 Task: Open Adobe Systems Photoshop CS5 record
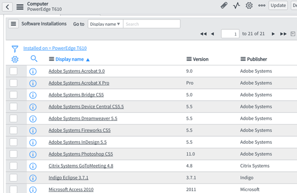tap(81, 154)
